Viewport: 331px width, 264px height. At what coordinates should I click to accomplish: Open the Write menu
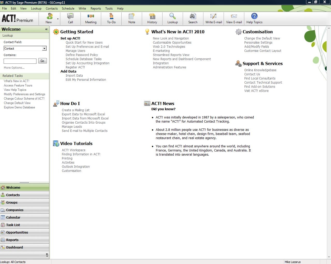pos(82,9)
